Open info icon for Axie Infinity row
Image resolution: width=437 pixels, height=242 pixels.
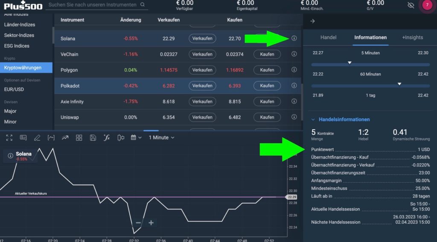294,101
